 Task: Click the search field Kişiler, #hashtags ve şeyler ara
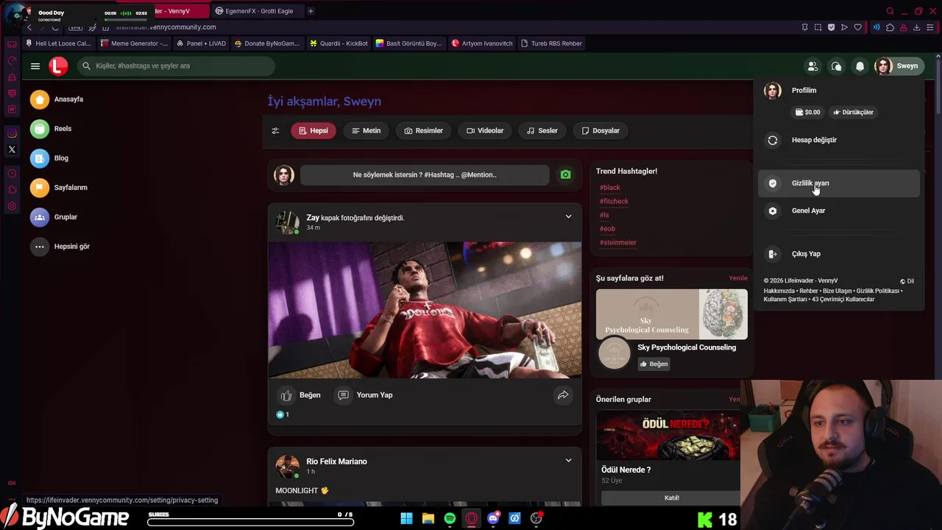[176, 66]
